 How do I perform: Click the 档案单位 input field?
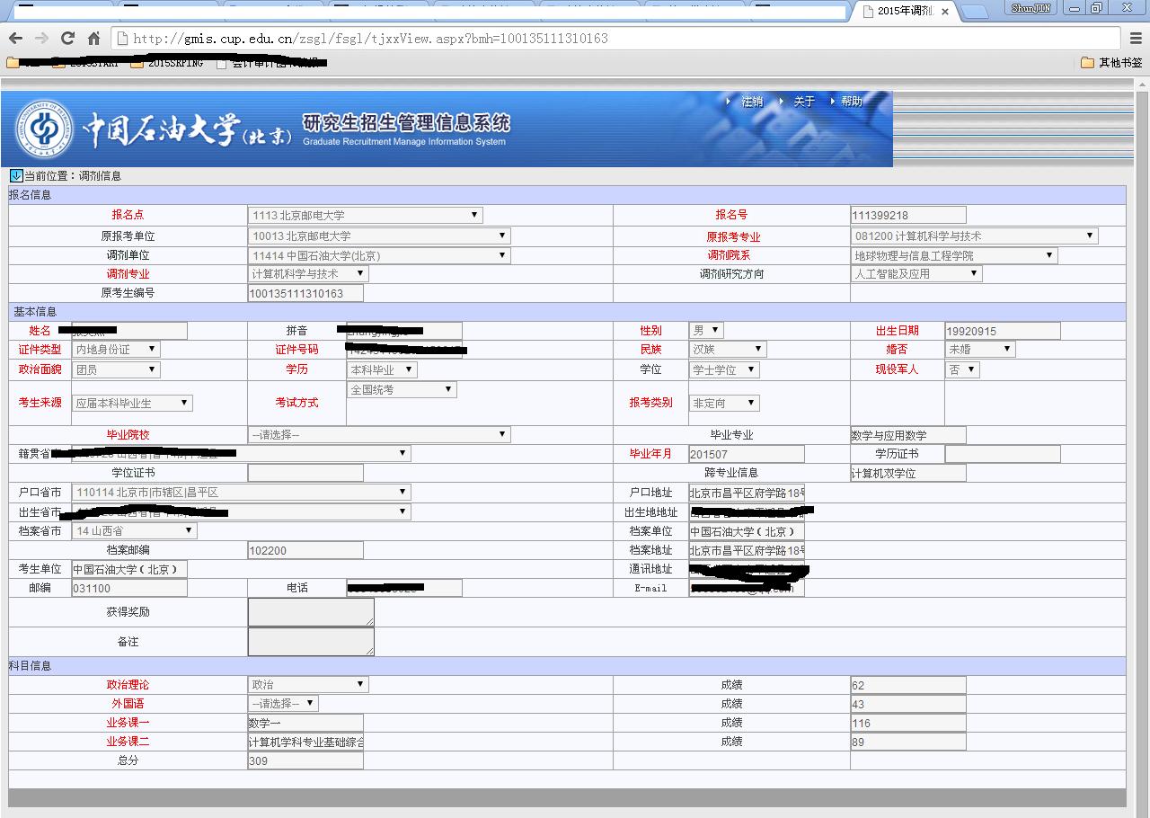click(x=747, y=531)
